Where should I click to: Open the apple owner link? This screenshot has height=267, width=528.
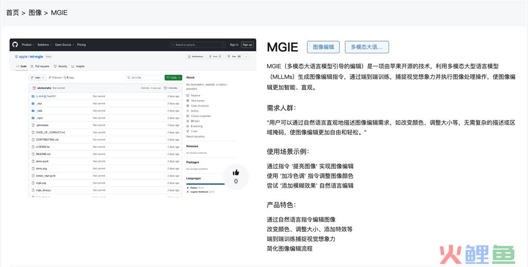pyautogui.click(x=23, y=56)
